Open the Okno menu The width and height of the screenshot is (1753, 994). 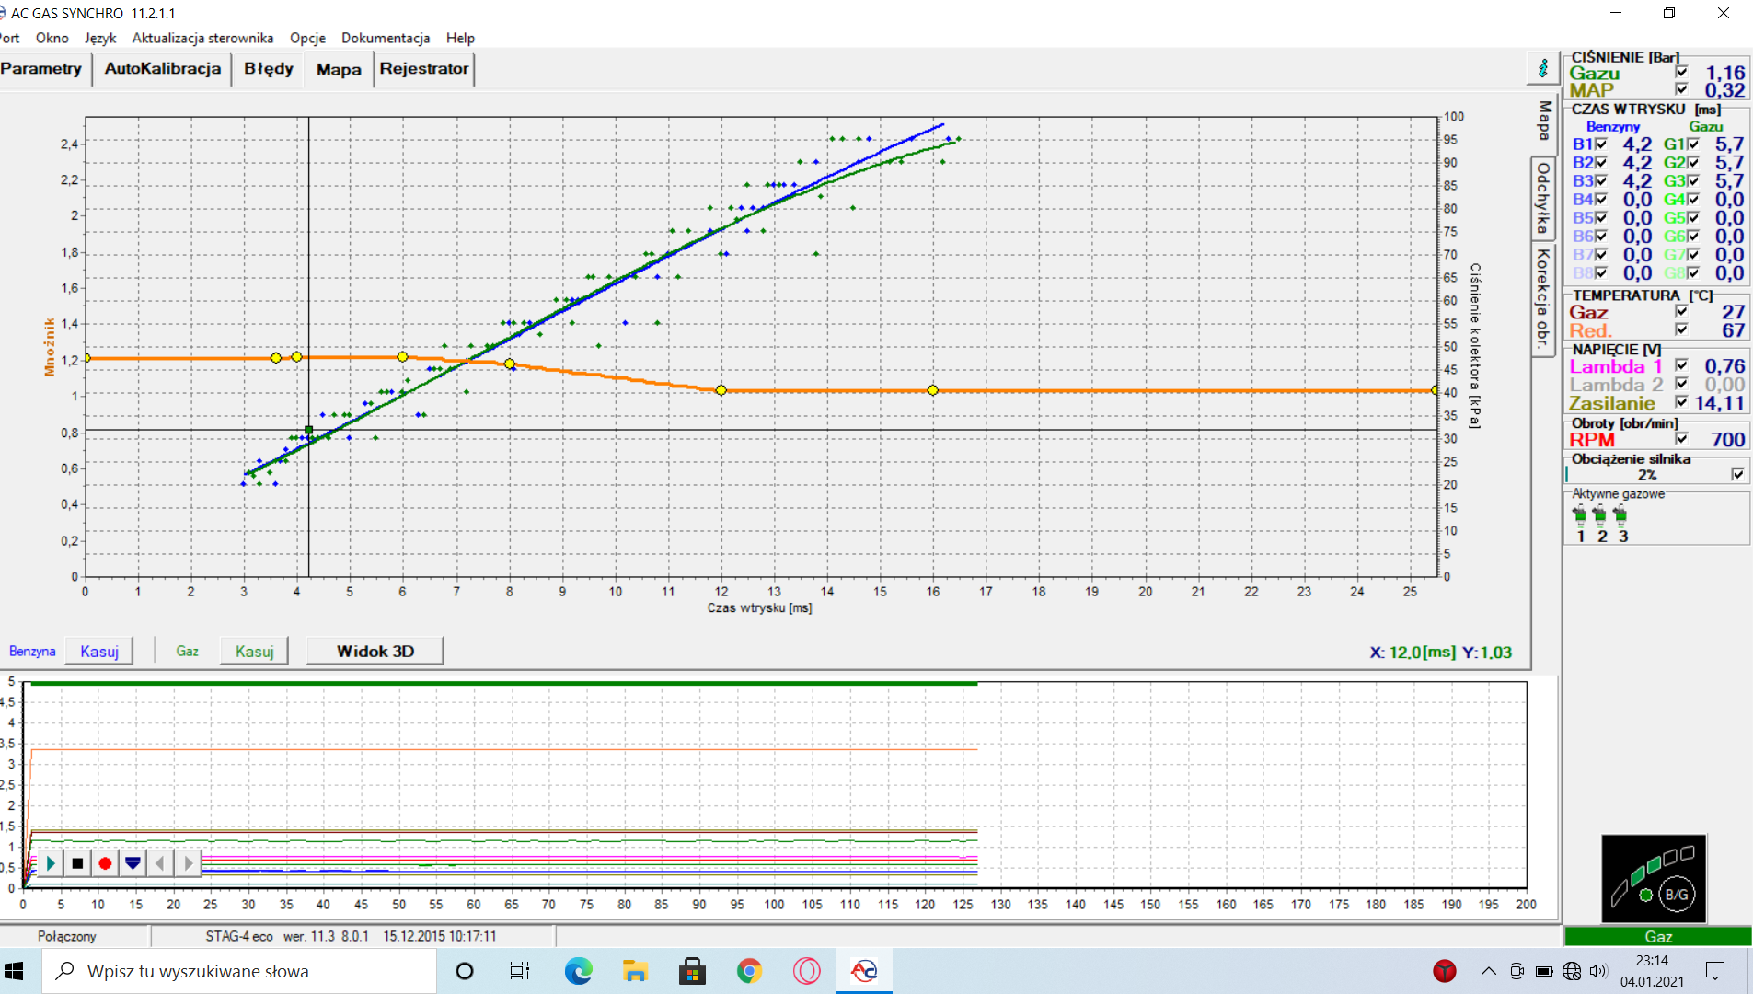[52, 38]
